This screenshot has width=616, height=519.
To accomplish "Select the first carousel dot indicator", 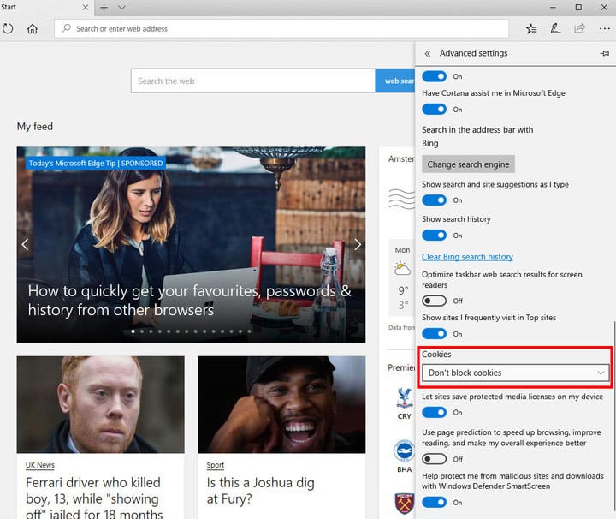I will click(x=133, y=331).
